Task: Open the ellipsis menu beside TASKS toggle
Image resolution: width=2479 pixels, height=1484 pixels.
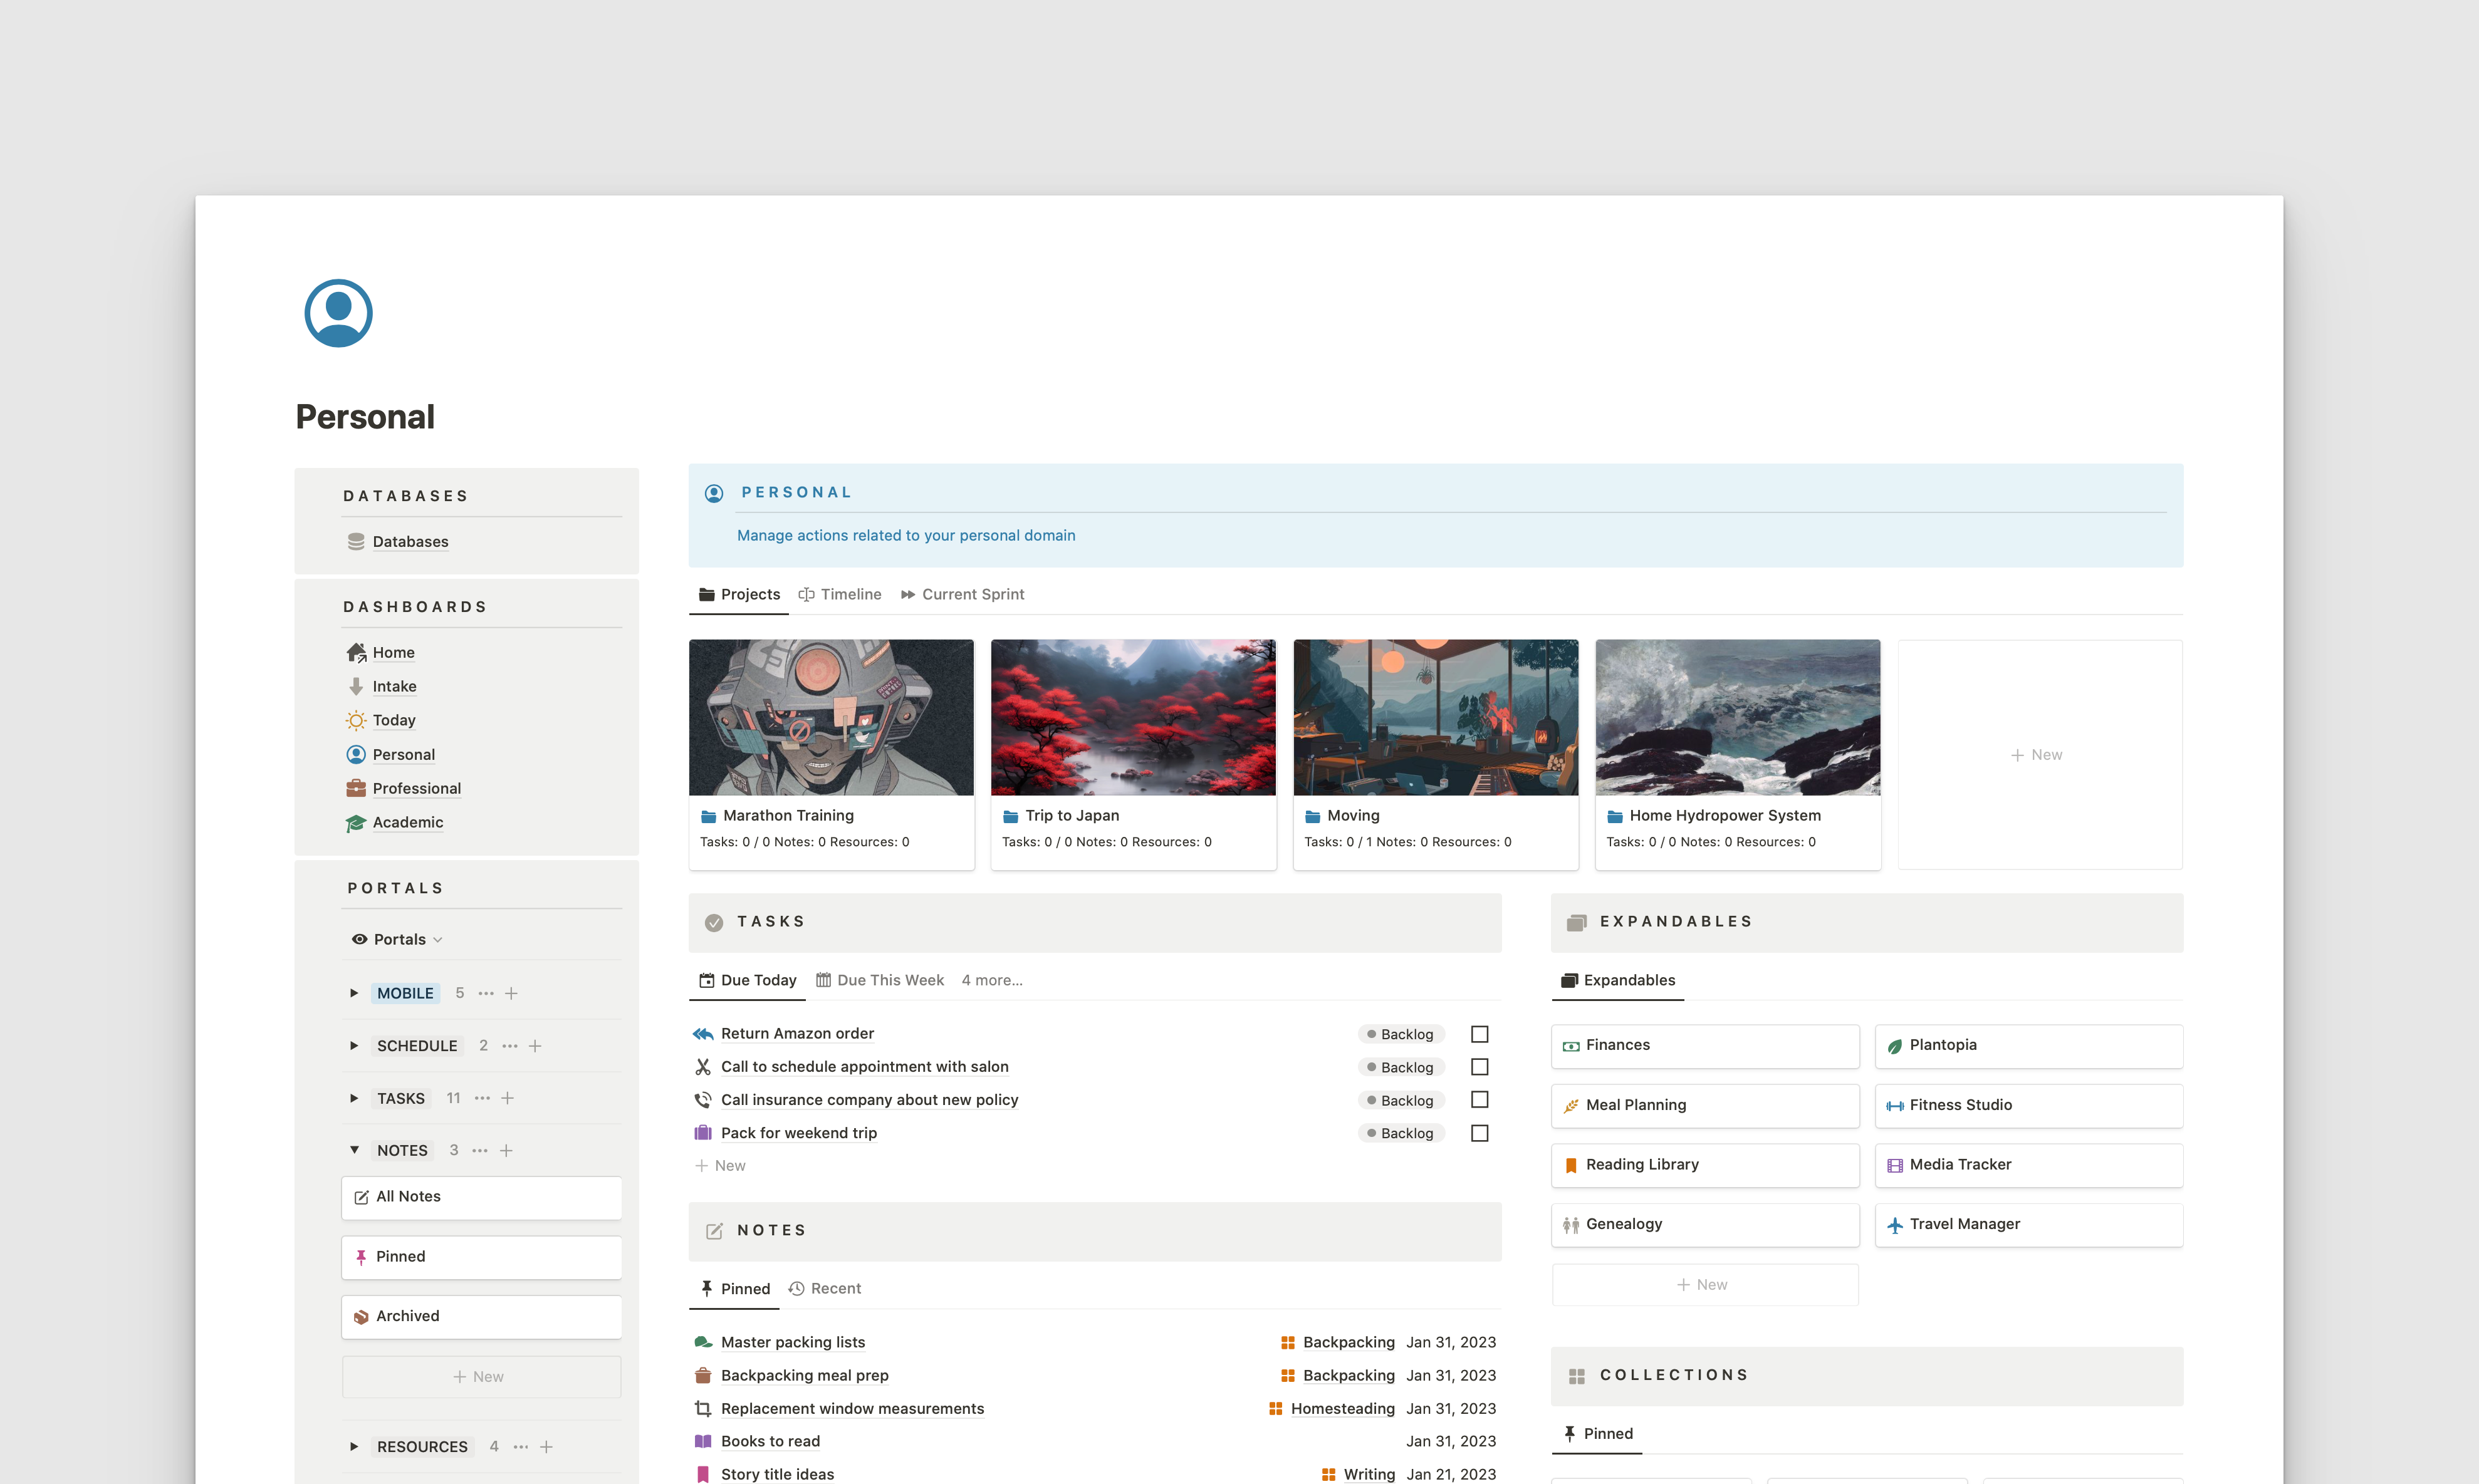Action: pyautogui.click(x=482, y=1098)
